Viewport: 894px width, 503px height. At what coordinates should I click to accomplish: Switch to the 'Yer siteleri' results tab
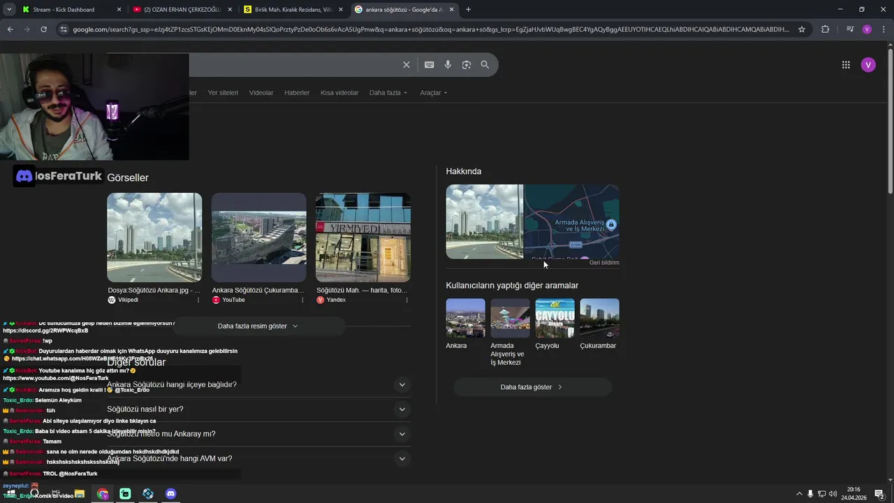[x=223, y=93]
